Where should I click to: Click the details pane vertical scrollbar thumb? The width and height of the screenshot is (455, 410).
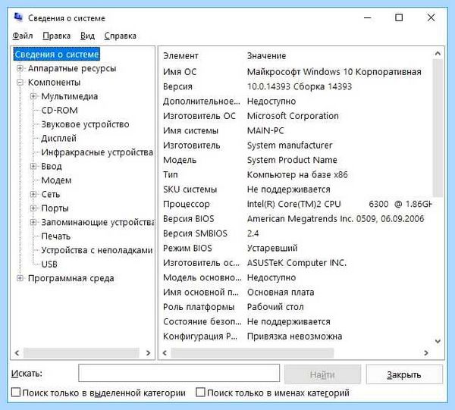pyautogui.click(x=438, y=127)
